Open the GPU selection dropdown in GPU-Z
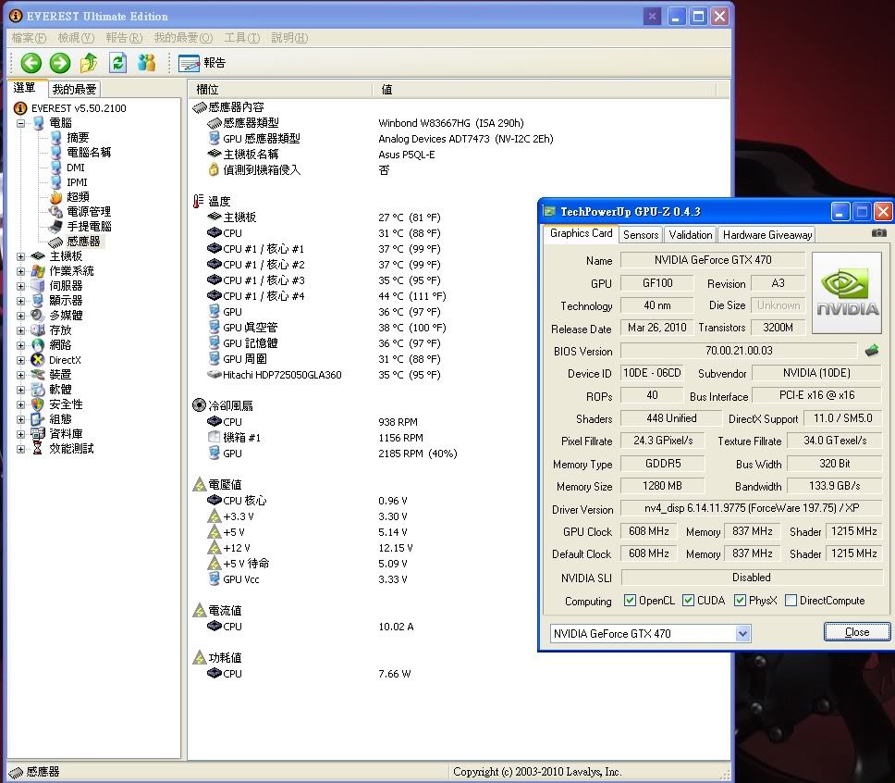Screen dimensions: 895x783 tap(742, 634)
